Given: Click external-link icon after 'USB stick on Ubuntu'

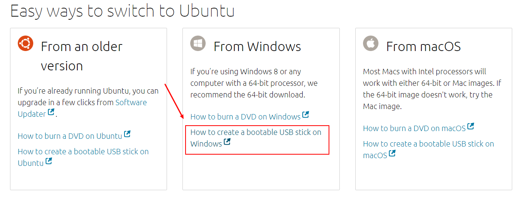Looking at the screenshot, I should 49,161.
